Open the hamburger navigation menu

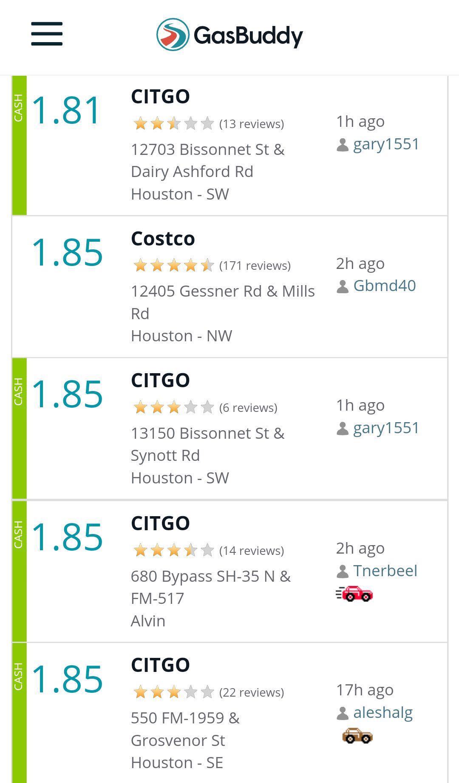[x=47, y=34]
